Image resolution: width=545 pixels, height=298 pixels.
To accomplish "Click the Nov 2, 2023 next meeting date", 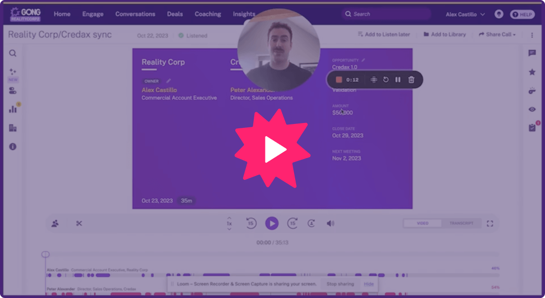I will pyautogui.click(x=347, y=158).
